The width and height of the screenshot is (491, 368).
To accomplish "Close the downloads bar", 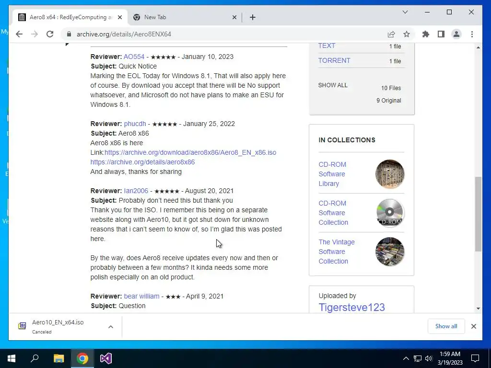I will pyautogui.click(x=473, y=326).
